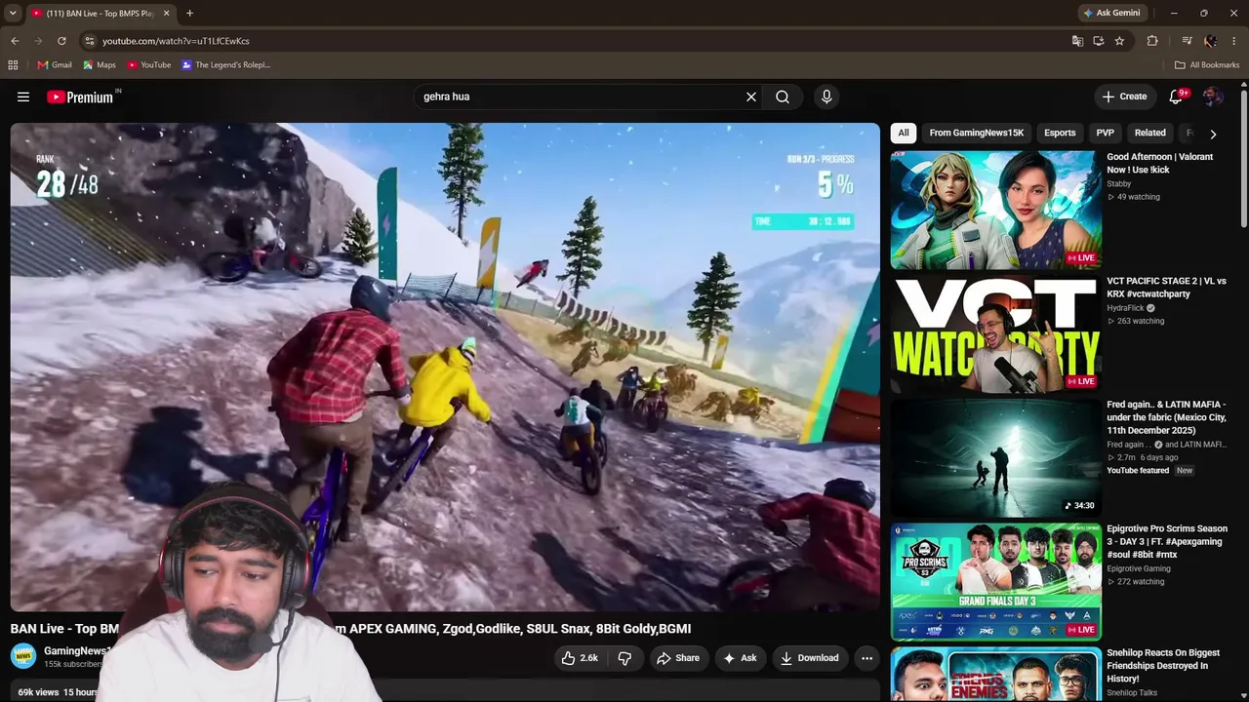This screenshot has height=702, width=1249.
Task: Open the GamingNews channel avatar
Action: point(23,657)
